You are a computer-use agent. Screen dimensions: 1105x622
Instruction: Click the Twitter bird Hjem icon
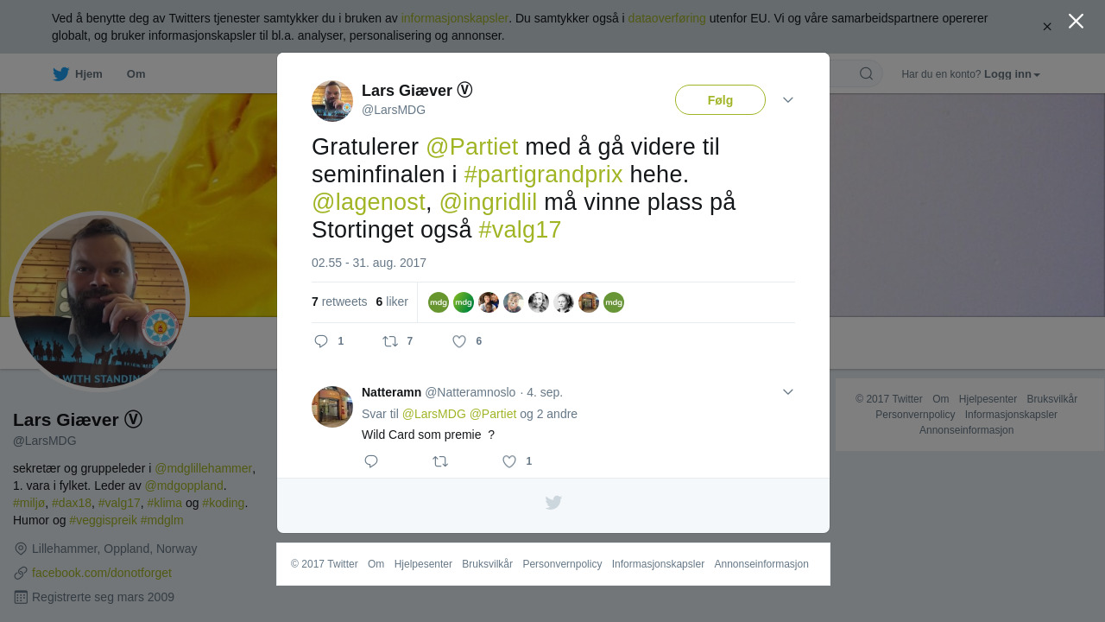click(x=60, y=74)
